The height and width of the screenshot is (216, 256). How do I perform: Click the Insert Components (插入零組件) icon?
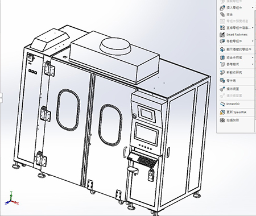(x=222, y=8)
